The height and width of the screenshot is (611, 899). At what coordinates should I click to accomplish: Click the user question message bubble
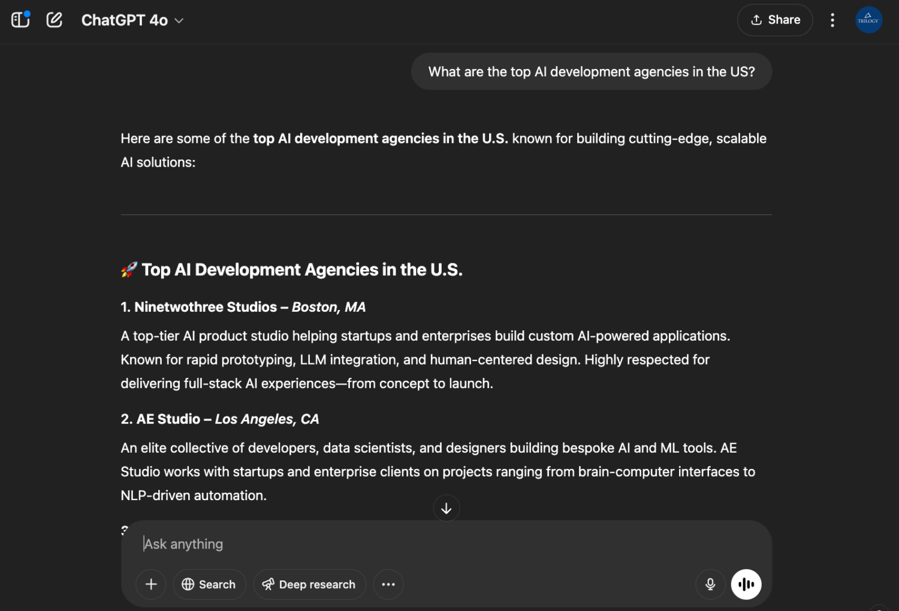[591, 72]
